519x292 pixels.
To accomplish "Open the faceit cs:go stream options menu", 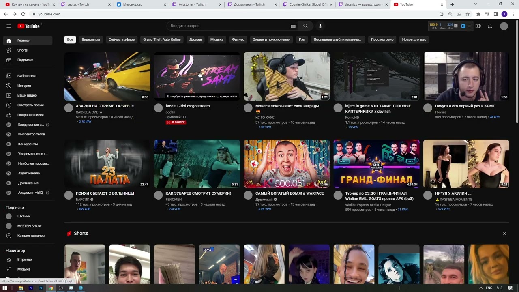I will pos(238,106).
